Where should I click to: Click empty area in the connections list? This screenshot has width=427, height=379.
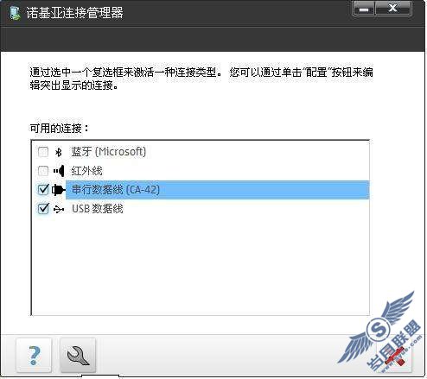click(x=200, y=265)
